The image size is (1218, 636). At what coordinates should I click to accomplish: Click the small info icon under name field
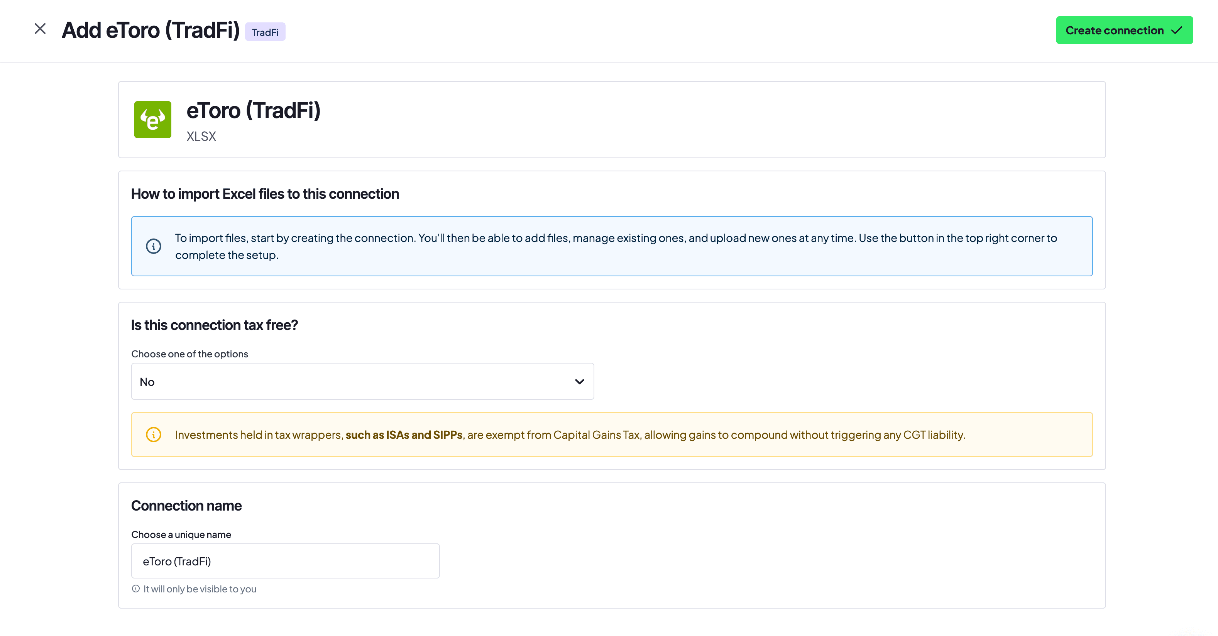pyautogui.click(x=136, y=589)
